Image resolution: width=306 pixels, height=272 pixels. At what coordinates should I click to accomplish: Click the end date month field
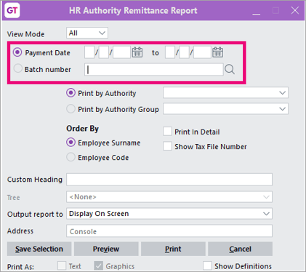click(x=184, y=52)
